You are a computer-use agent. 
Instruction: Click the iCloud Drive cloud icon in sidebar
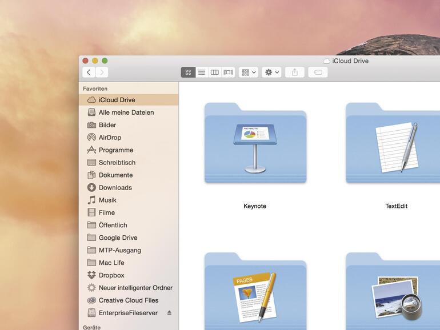click(x=91, y=100)
